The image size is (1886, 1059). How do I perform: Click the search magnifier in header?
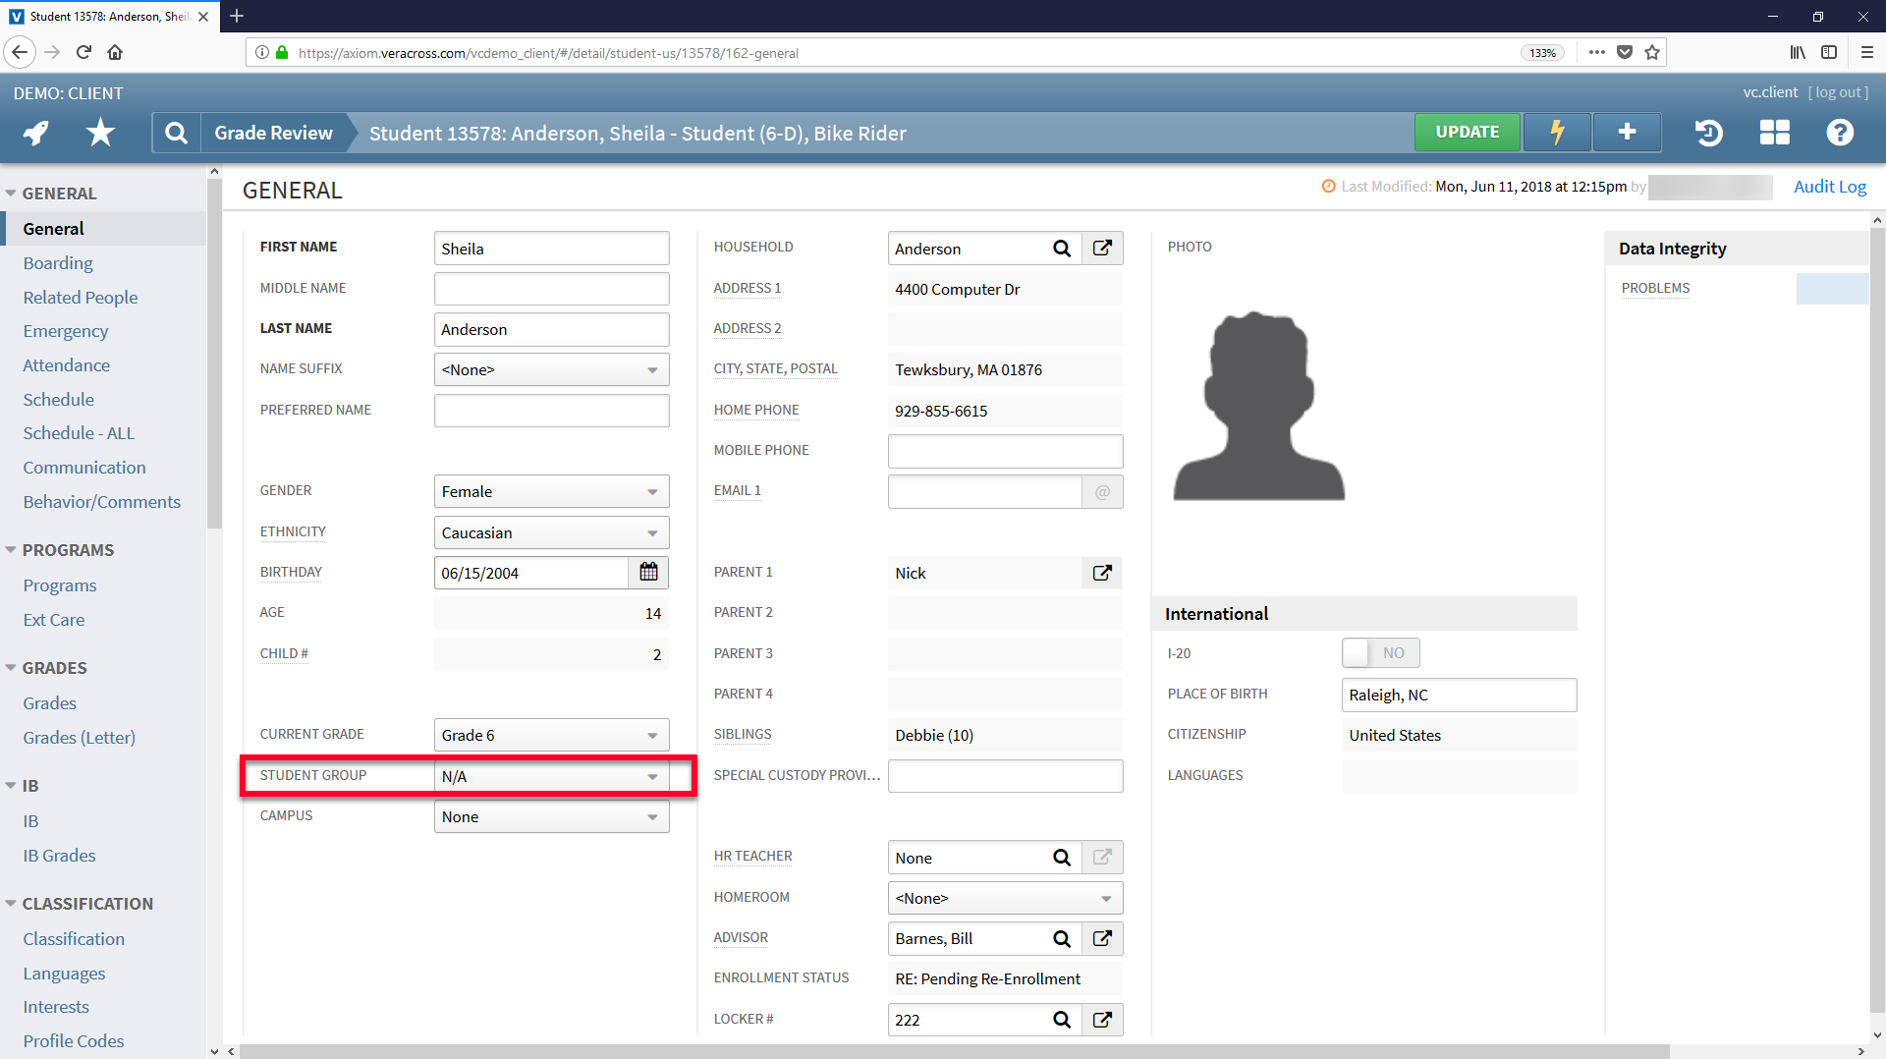tap(176, 133)
